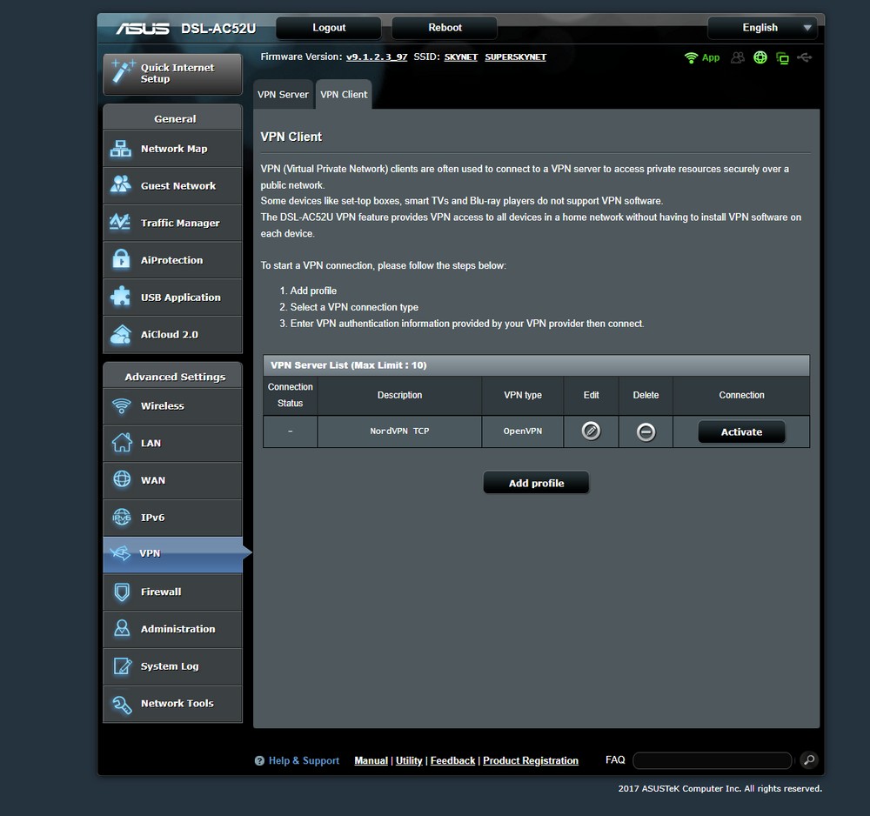Screen dimensions: 870x816
Task: Go to LAN settings
Action: [x=172, y=443]
